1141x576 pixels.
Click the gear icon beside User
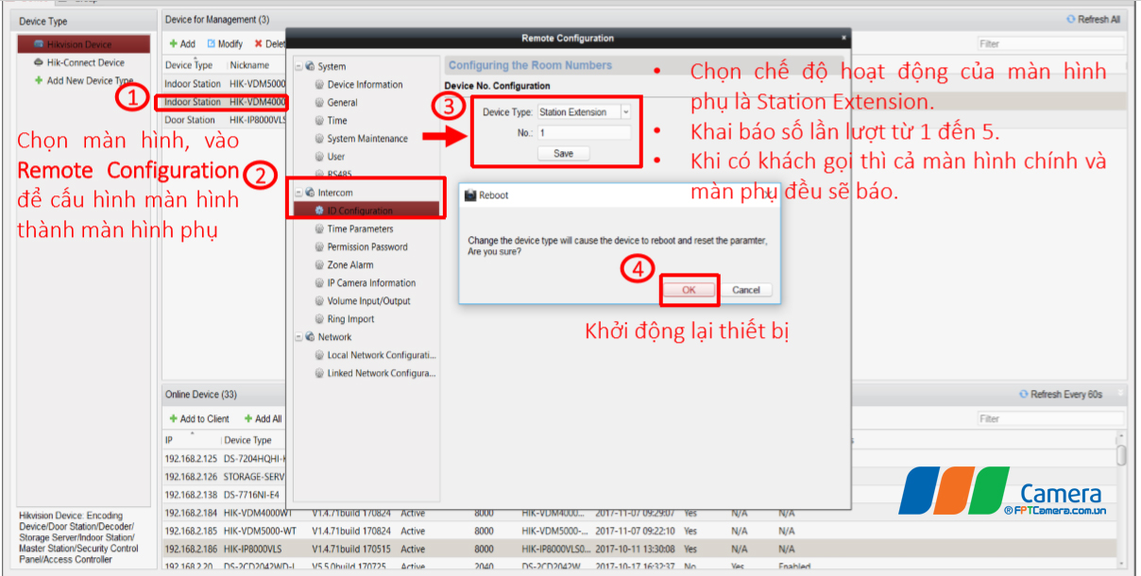(319, 157)
